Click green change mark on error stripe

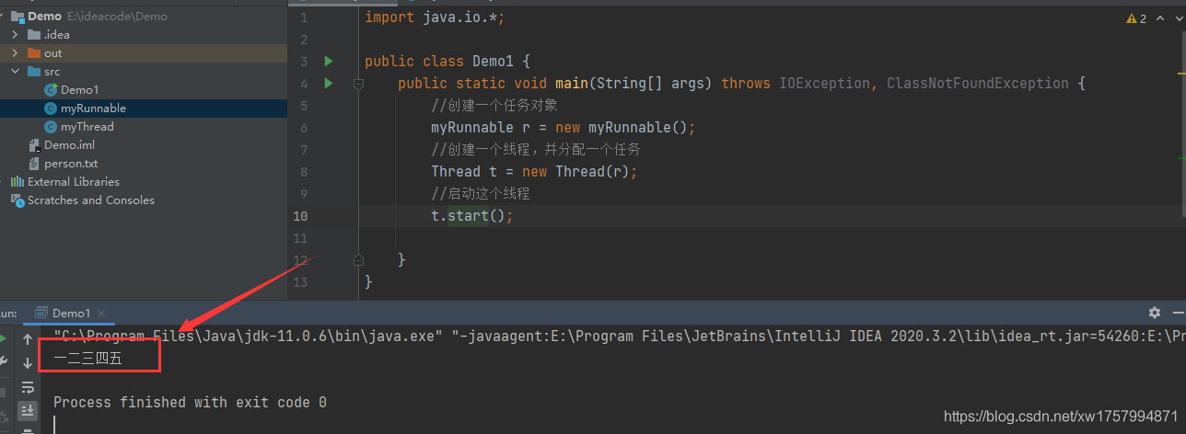1181,158
